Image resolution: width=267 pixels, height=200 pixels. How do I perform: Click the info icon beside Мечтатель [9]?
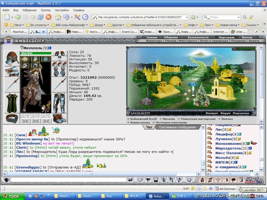[x=49, y=48]
